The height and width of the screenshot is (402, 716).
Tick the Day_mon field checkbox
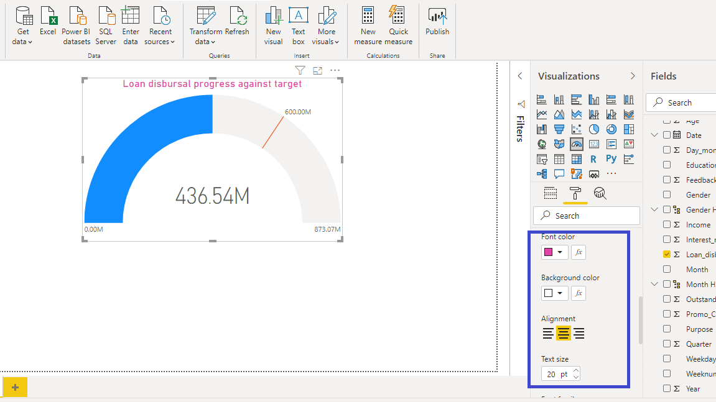[x=667, y=150]
